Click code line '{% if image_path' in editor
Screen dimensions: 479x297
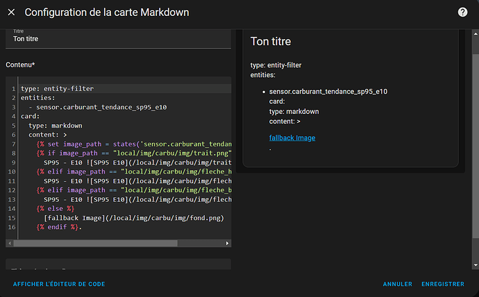134,153
